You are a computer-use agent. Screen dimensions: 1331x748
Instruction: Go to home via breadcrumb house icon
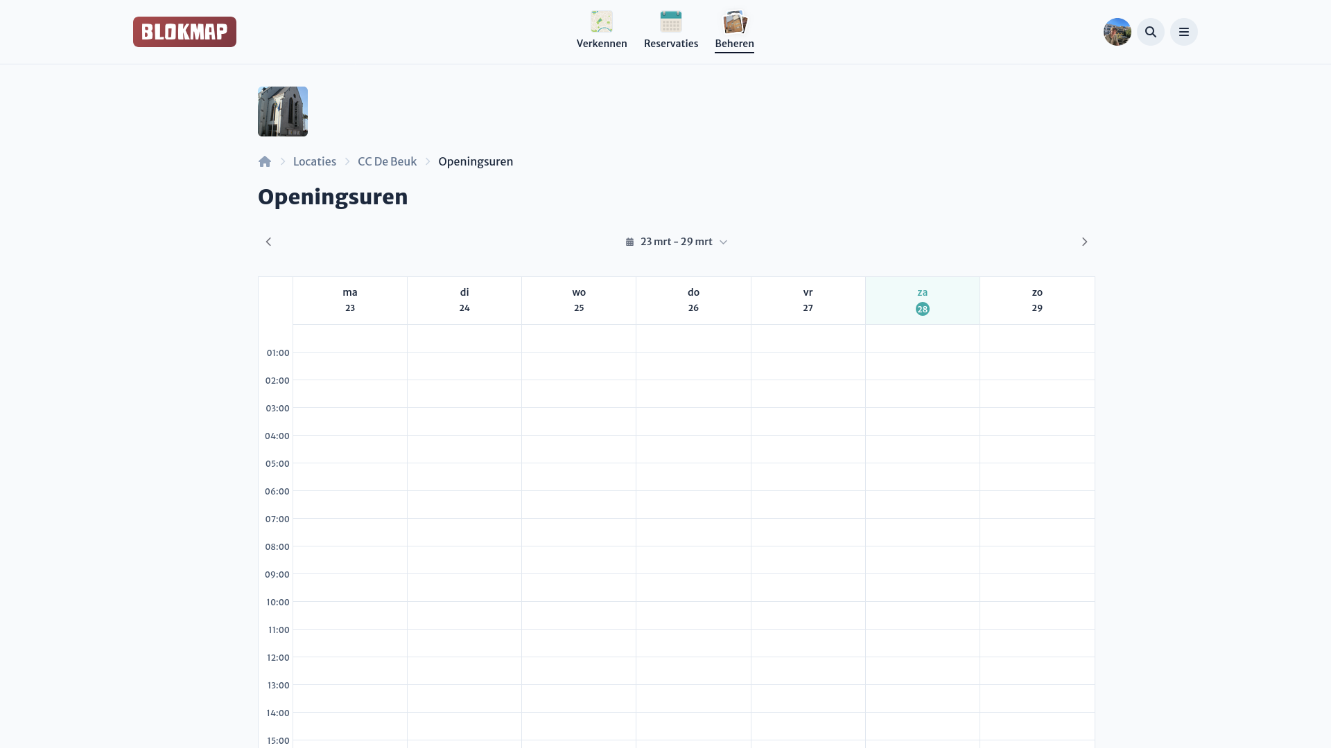coord(265,161)
